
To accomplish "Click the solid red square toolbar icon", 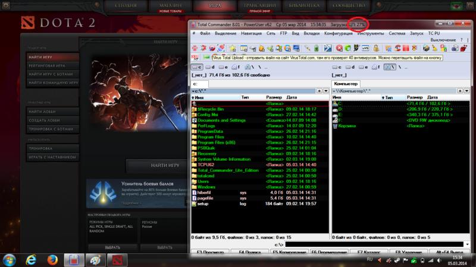I will point(406,48).
